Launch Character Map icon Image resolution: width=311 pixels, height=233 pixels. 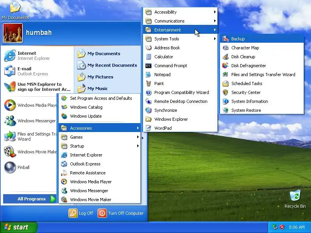click(x=225, y=48)
